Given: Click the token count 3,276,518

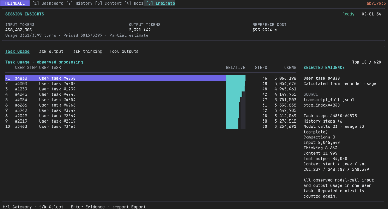Looking at the screenshot, I should [x=285, y=121].
